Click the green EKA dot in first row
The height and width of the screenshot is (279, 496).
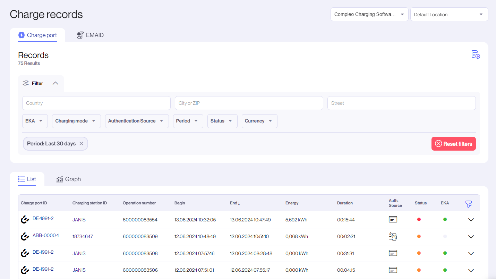pos(445,220)
